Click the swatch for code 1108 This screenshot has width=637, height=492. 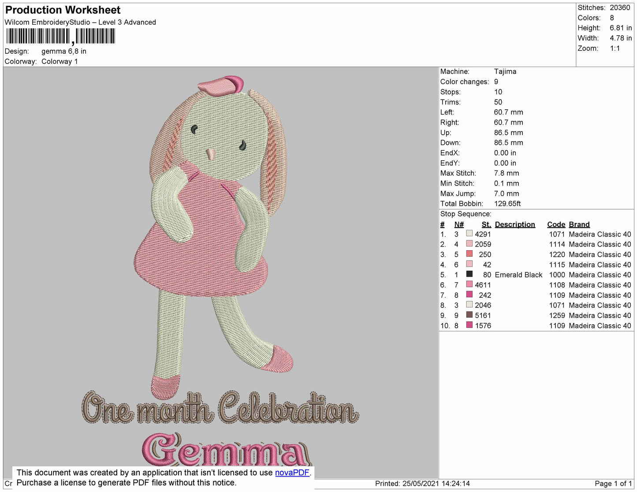pos(469,284)
